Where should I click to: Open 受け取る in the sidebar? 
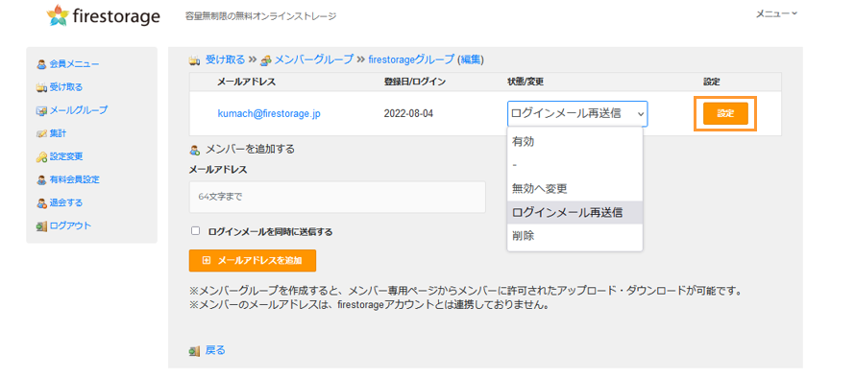pos(66,87)
